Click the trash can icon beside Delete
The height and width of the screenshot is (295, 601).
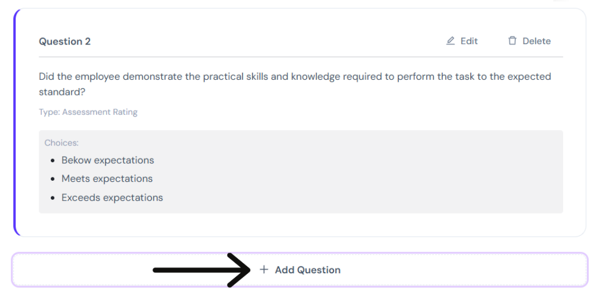pyautogui.click(x=512, y=41)
